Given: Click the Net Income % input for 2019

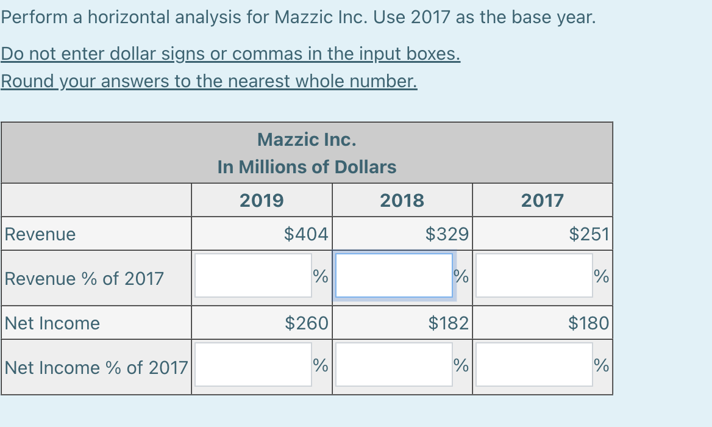Looking at the screenshot, I should [254, 364].
